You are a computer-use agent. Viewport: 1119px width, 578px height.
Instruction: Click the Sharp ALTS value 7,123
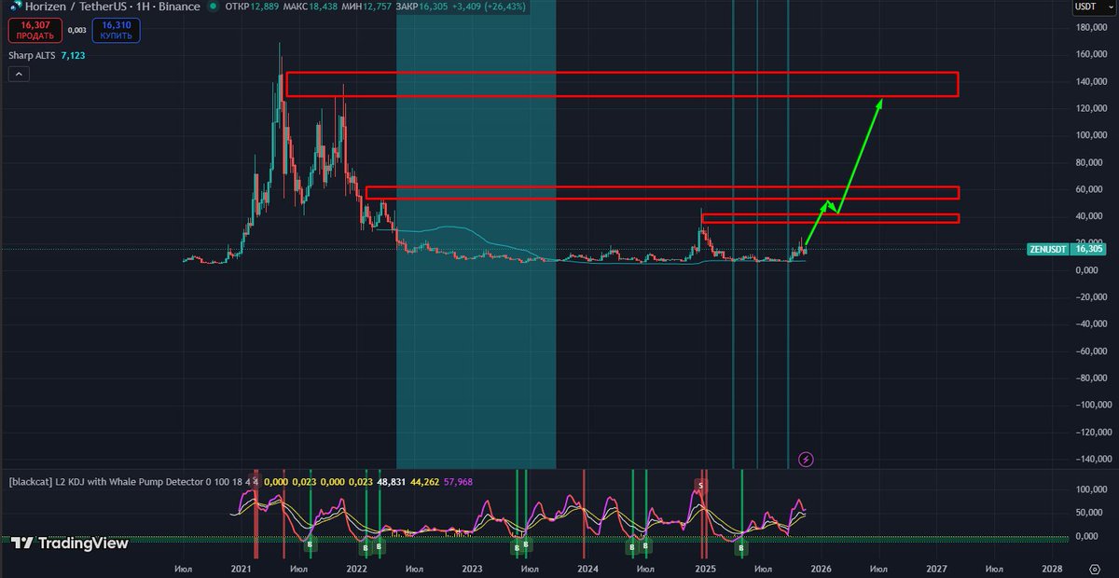click(x=74, y=56)
